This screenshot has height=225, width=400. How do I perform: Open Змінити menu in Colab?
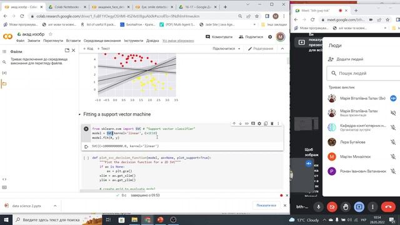[x=34, y=41]
